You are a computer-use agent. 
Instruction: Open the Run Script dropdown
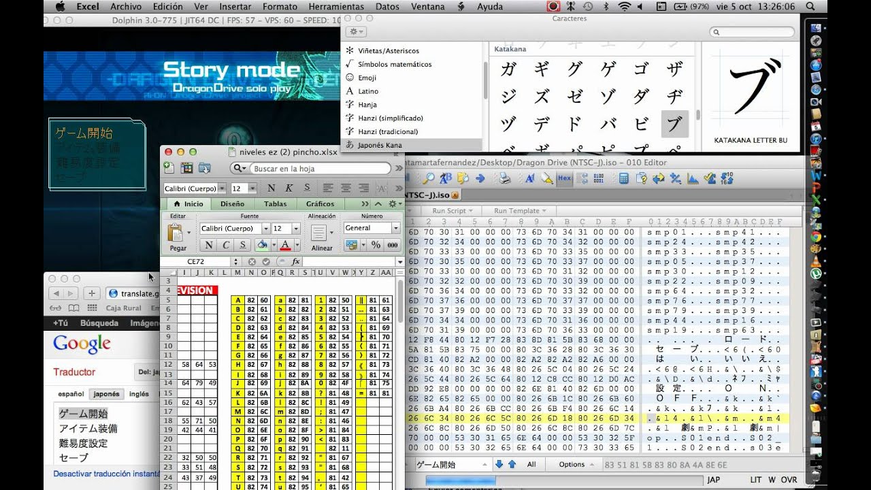click(x=452, y=211)
